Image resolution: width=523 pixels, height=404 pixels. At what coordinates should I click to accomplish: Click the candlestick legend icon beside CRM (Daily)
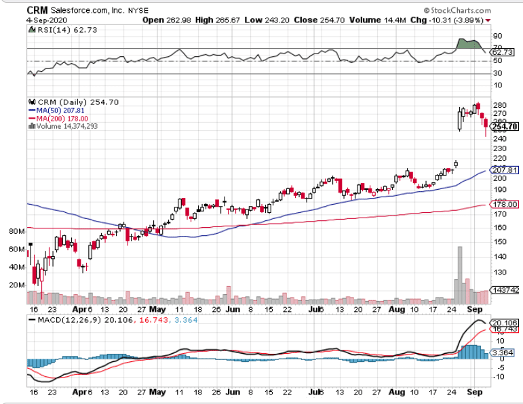pos(32,102)
